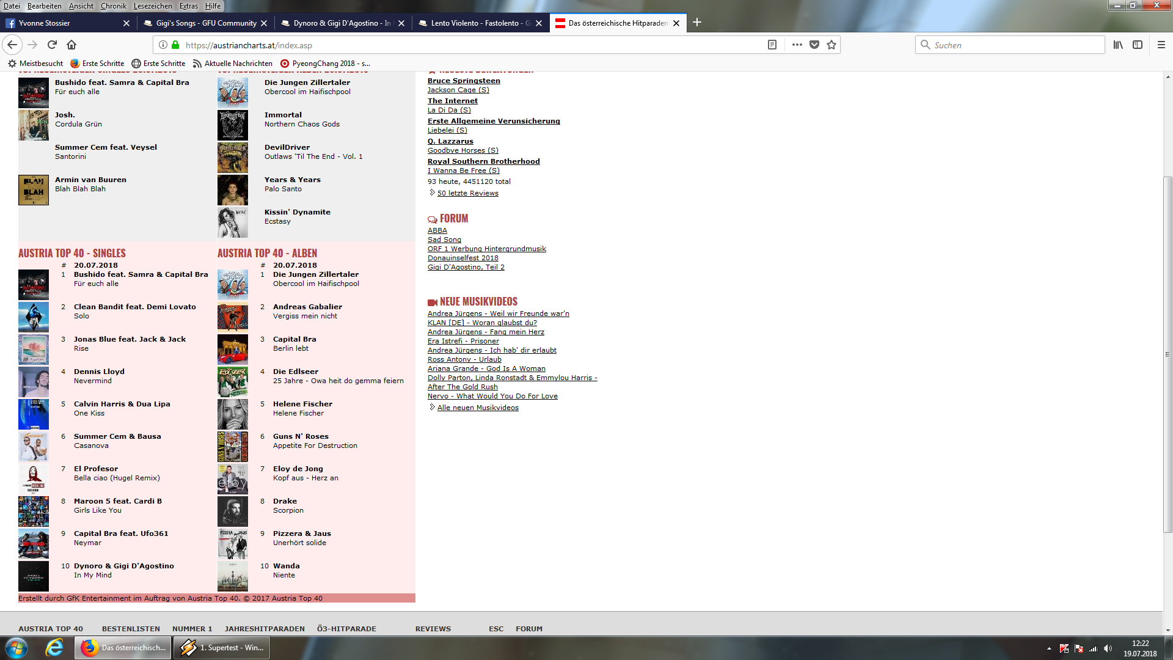Open Ö3-HITPARADE footer menu
This screenshot has height=660, width=1173.
[346, 629]
